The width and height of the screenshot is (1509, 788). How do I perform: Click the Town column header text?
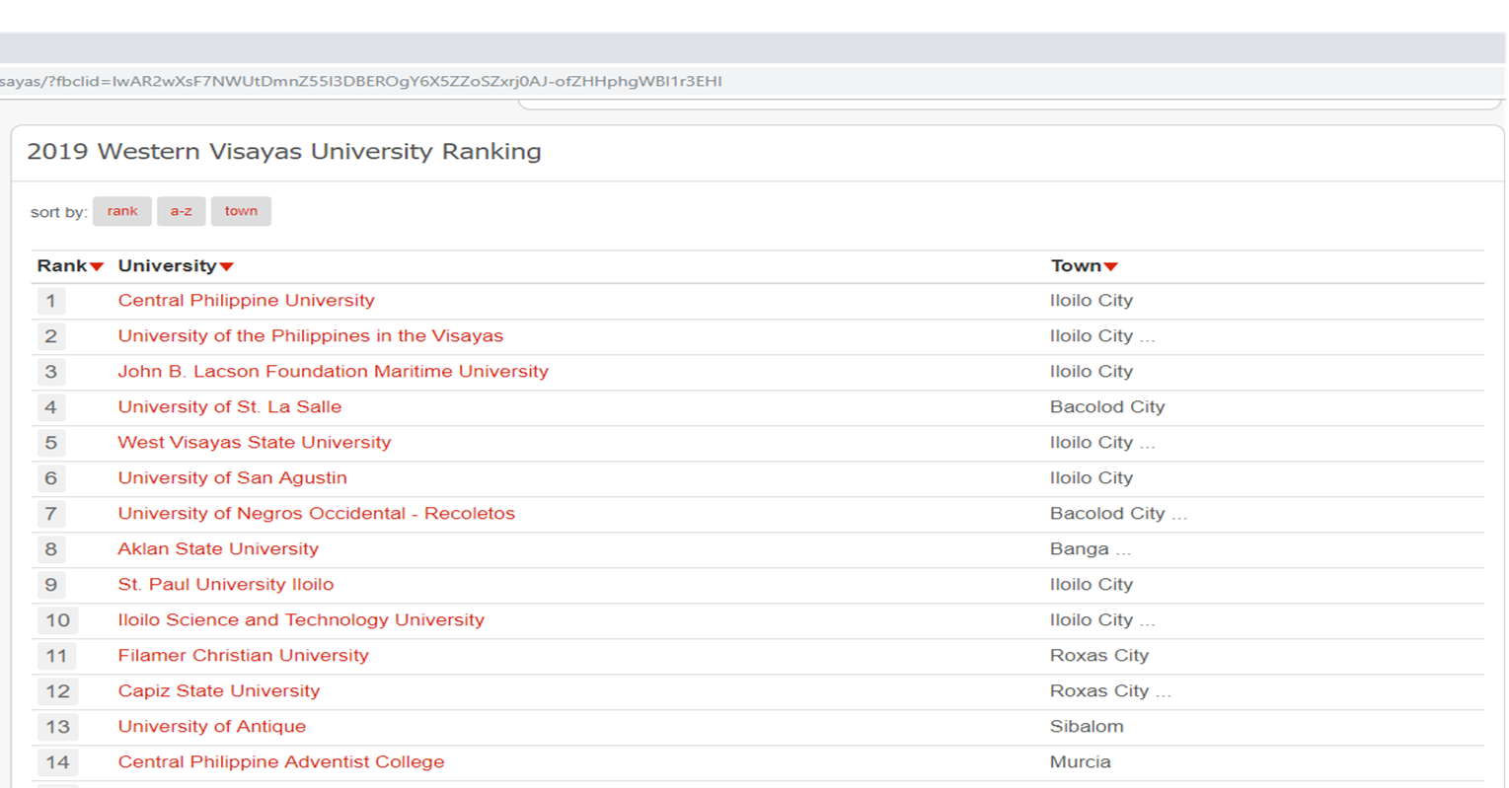(1076, 265)
